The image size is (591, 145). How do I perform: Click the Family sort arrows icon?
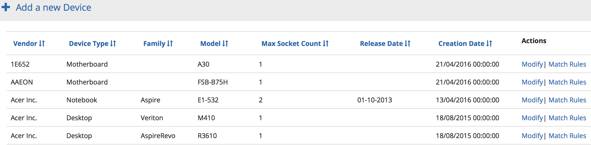(x=170, y=44)
